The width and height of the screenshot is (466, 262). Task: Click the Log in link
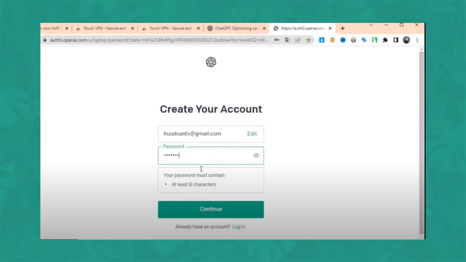pyautogui.click(x=239, y=227)
